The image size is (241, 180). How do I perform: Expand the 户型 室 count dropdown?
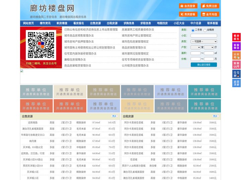coord(195,47)
